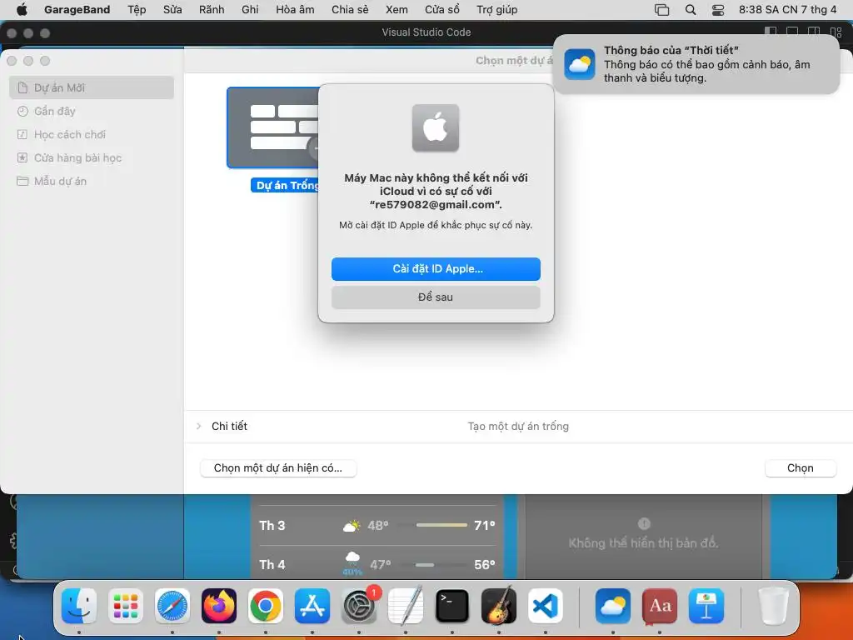The height and width of the screenshot is (640, 853).
Task: Open the Apple menu
Action: point(22,9)
